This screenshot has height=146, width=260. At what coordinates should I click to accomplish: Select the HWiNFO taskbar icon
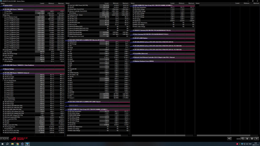[27, 144]
